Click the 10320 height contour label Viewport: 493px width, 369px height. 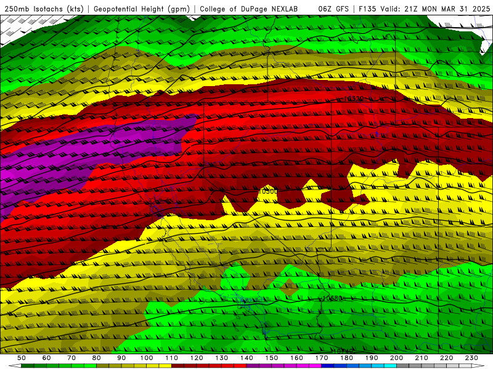click(x=354, y=98)
